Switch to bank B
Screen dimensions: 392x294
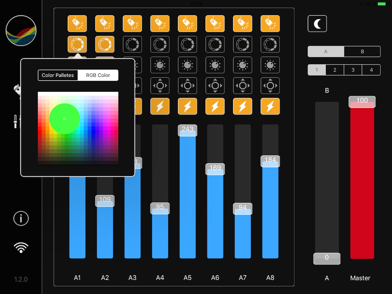tap(362, 52)
